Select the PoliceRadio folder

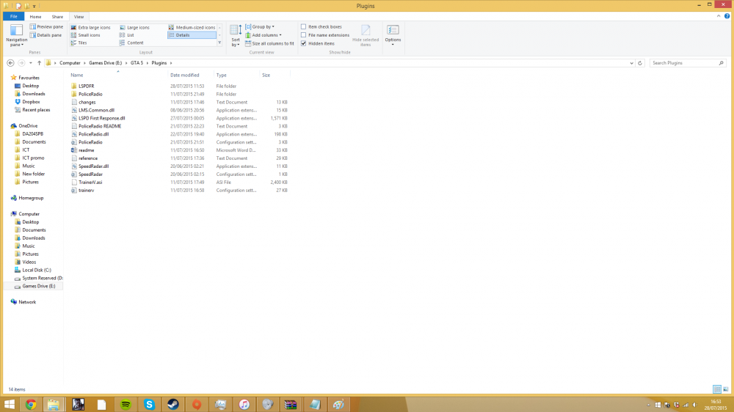[x=90, y=94]
